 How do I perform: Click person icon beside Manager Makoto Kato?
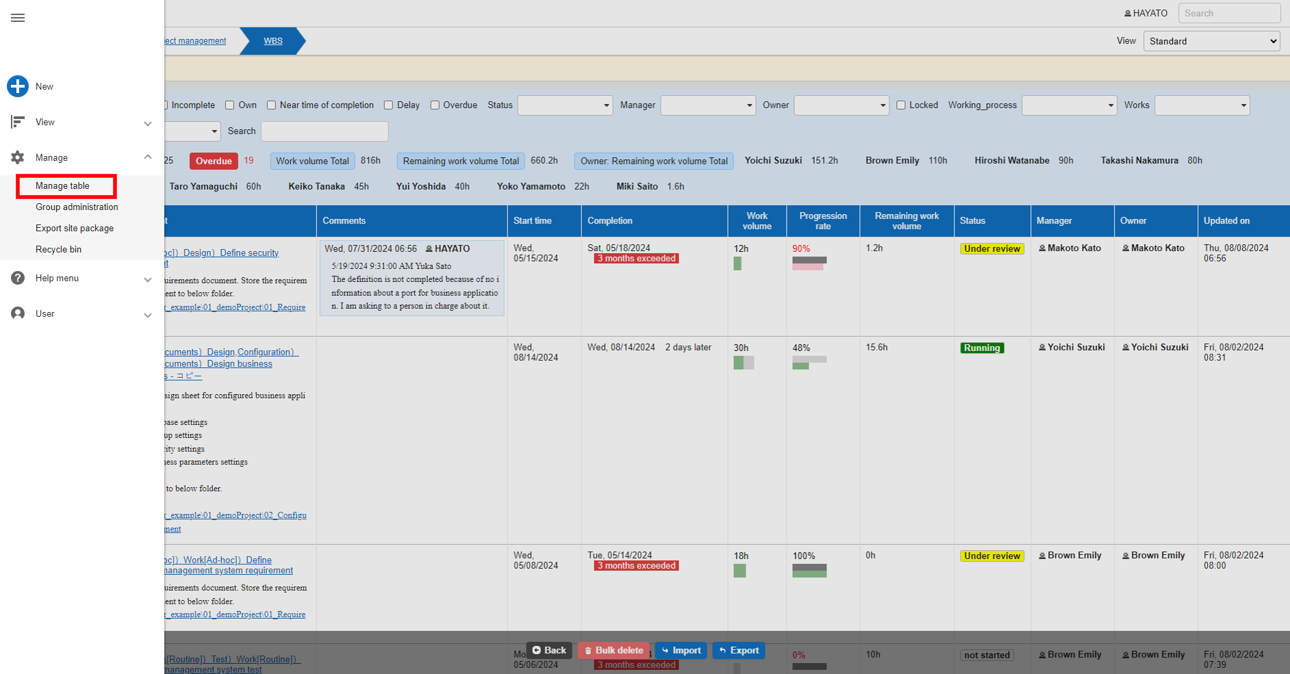point(1042,248)
